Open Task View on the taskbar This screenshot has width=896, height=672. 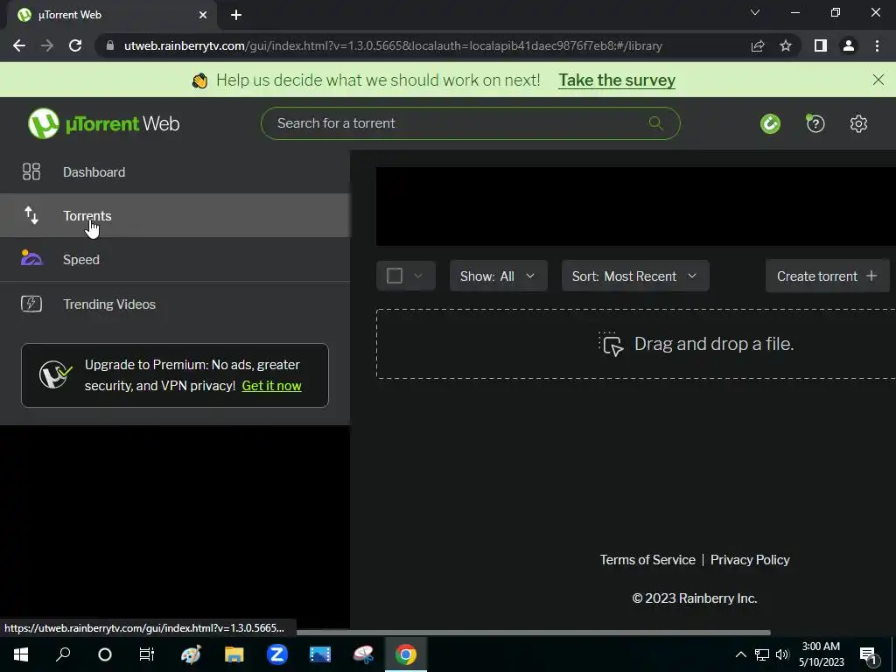147,654
